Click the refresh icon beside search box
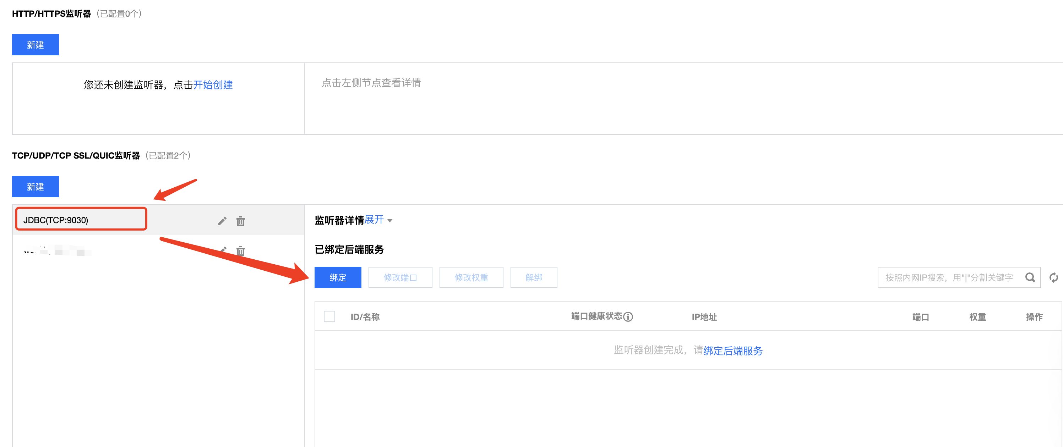The width and height of the screenshot is (1063, 447). [x=1053, y=277]
